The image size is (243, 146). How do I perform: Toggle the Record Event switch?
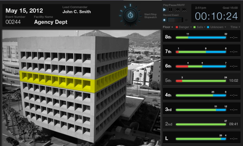(x=175, y=20)
